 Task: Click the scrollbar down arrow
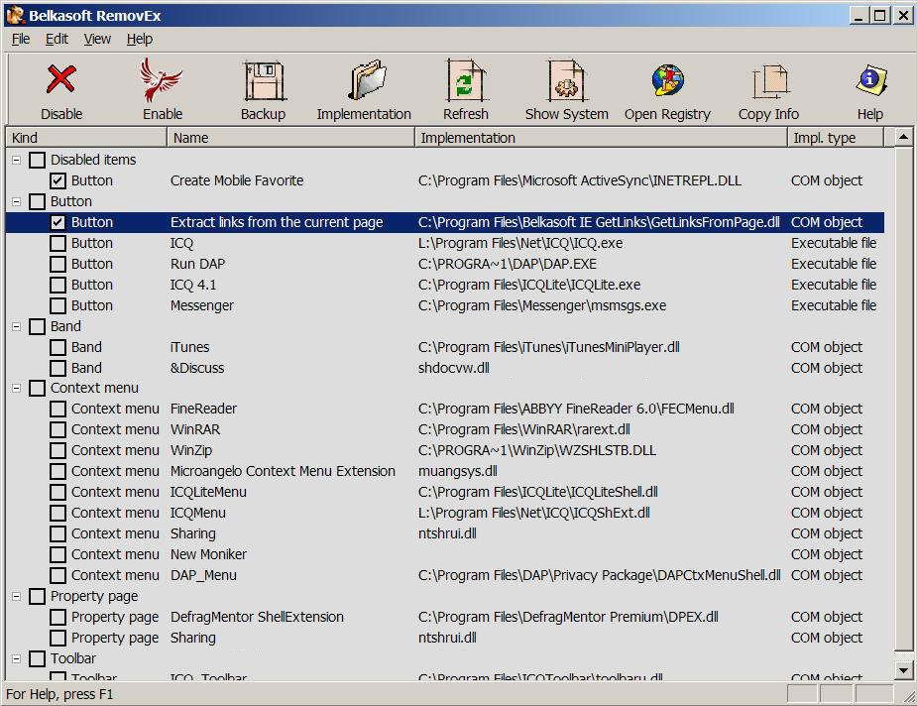[903, 670]
